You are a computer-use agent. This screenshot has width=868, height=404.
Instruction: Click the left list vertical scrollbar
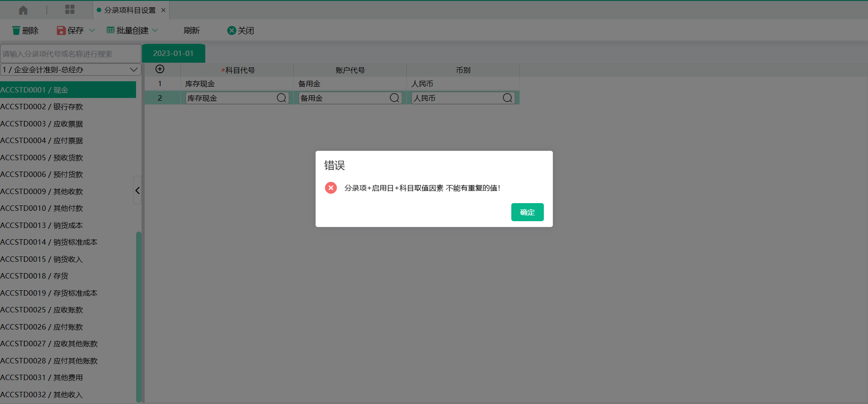[x=139, y=316]
